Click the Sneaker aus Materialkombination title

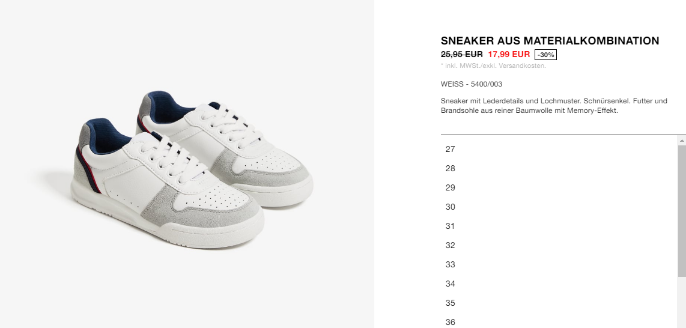(550, 41)
